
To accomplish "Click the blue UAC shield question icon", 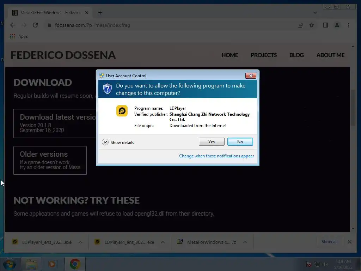I will 107,89.
